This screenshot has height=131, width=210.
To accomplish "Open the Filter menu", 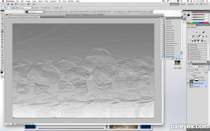I will pyautogui.click(x=46, y=1).
